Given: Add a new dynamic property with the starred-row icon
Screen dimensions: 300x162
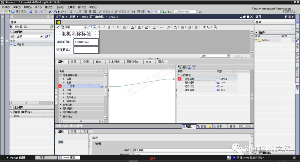Looking at the screenshot, I should (x=180, y=67).
